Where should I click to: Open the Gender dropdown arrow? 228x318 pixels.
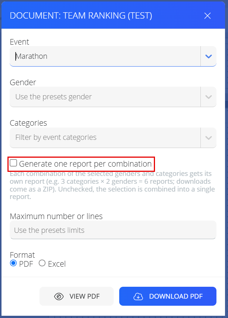[x=209, y=97]
